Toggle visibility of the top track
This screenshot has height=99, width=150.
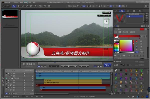6,74
